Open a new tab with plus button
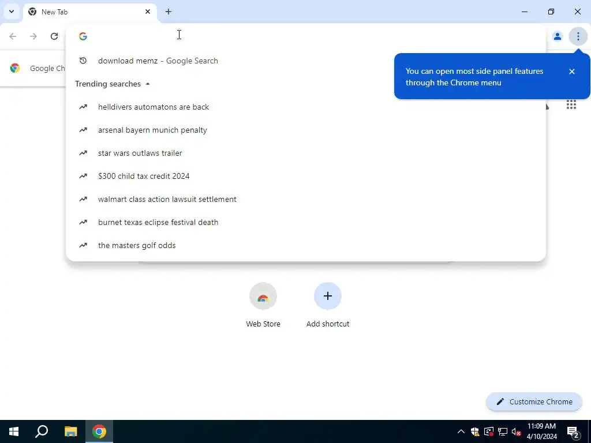This screenshot has width=591, height=443. pos(169,12)
